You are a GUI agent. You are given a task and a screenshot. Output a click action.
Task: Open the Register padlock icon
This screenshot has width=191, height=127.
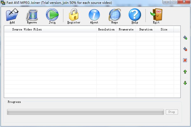pos(74,14)
